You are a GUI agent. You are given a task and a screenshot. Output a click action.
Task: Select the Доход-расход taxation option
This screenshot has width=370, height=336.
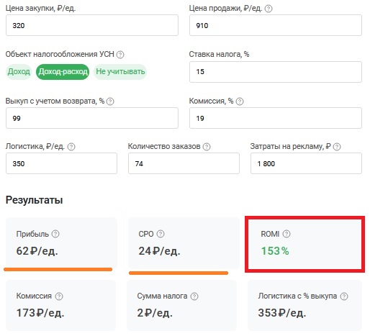(x=63, y=72)
